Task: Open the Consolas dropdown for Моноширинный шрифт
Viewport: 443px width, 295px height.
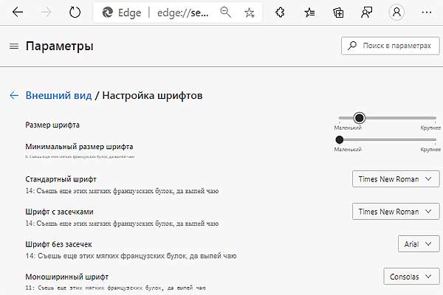Action: click(x=411, y=277)
